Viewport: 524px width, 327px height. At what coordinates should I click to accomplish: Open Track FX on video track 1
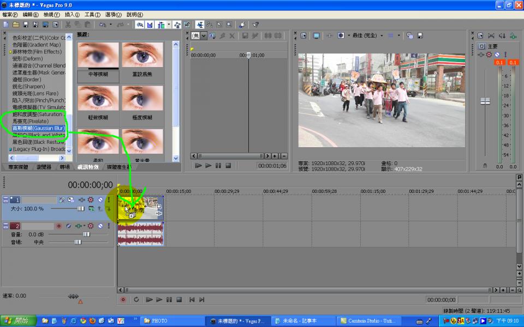pyautogui.click(x=91, y=200)
